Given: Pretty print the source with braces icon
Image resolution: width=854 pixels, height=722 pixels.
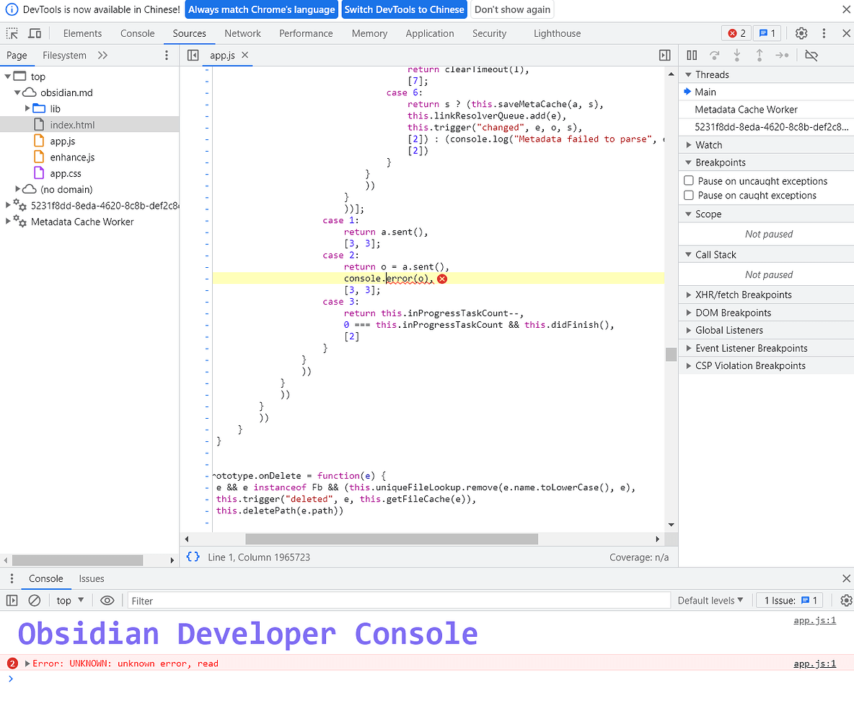Looking at the screenshot, I should (193, 557).
